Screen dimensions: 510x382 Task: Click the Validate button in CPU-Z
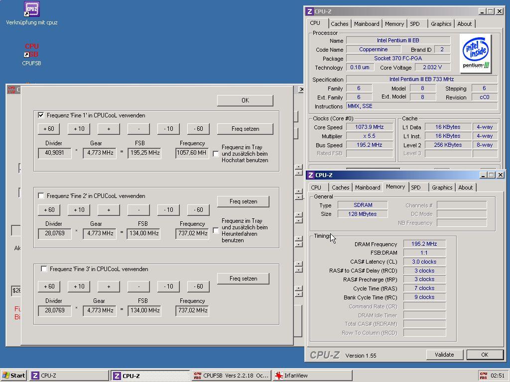click(444, 355)
